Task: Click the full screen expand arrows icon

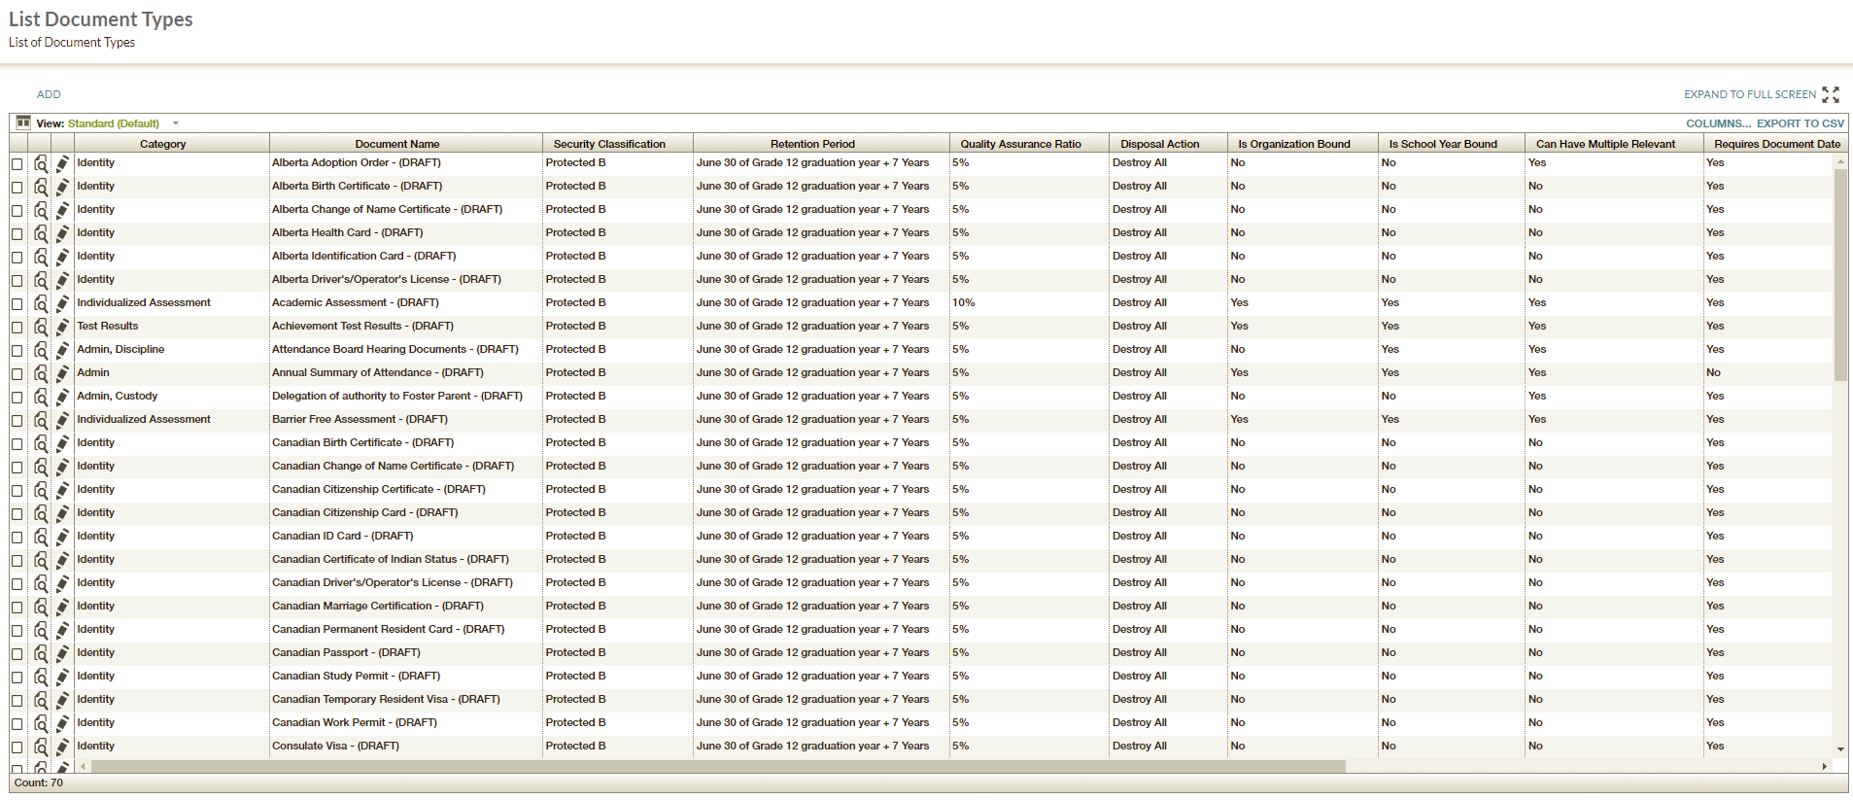Action: (1831, 94)
